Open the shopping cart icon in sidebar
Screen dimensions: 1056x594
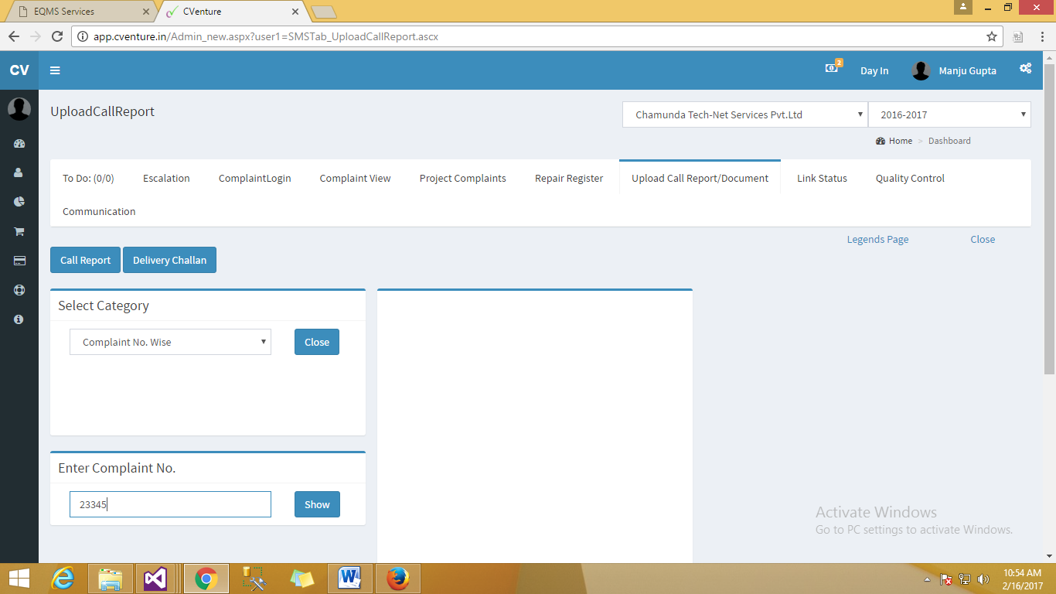(x=19, y=231)
